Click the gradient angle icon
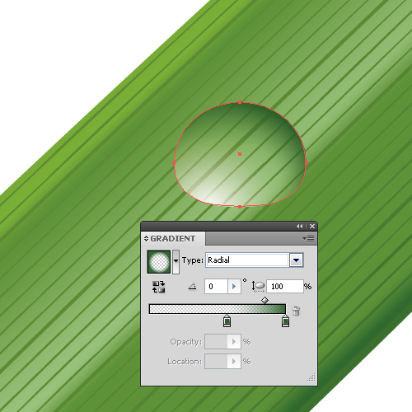Viewport: 412px width, 412px height. (192, 287)
